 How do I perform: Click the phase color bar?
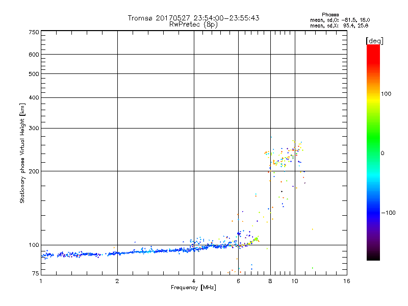pos(373,152)
